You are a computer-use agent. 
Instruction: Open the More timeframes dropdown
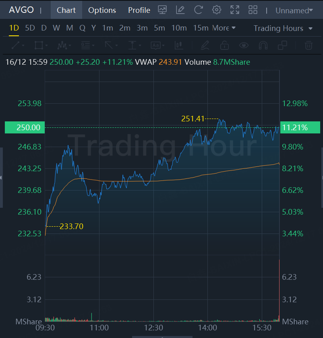coord(224,28)
